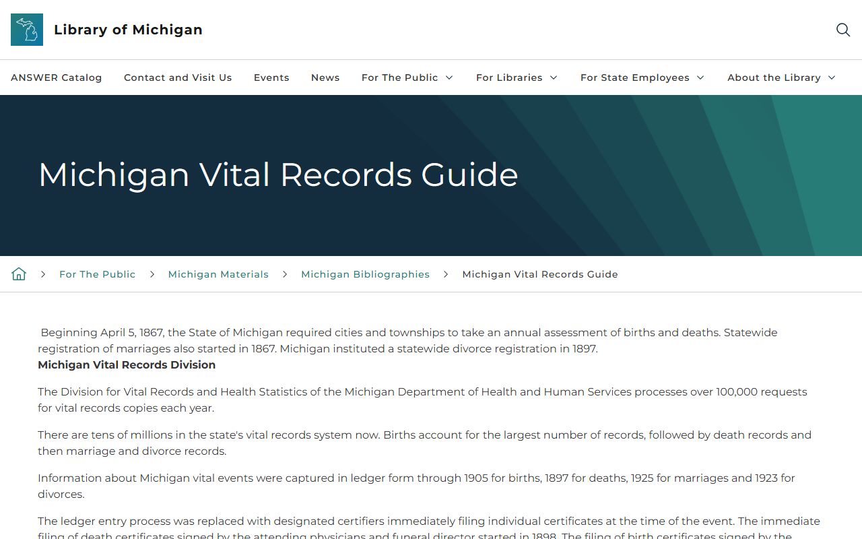Screen dimensions: 862x539
Task: Select News in the navigation bar
Action: coord(325,77)
